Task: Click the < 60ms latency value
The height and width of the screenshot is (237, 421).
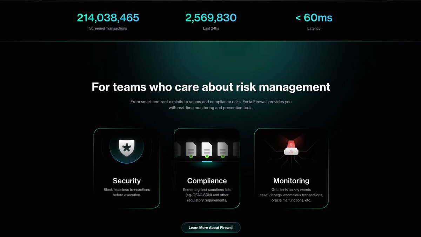Action: click(x=314, y=18)
